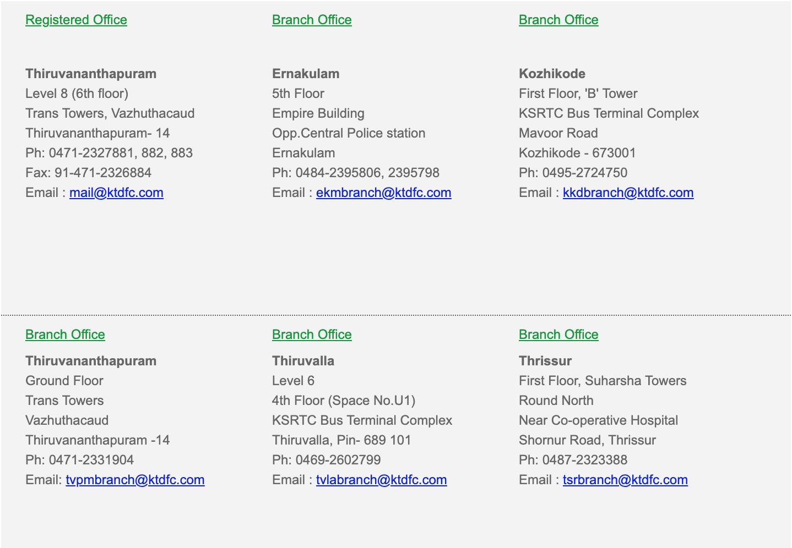Click the Kozhikode phone number 0495-2724750
Image resolution: width=792 pixels, height=548 pixels.
coord(584,173)
